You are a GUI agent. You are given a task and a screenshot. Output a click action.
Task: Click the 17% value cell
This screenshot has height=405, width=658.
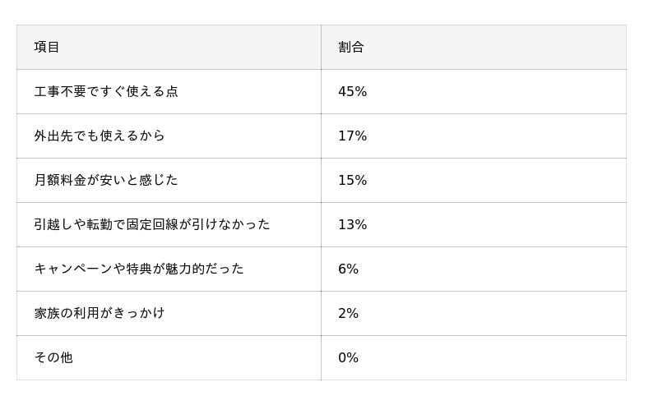point(352,136)
